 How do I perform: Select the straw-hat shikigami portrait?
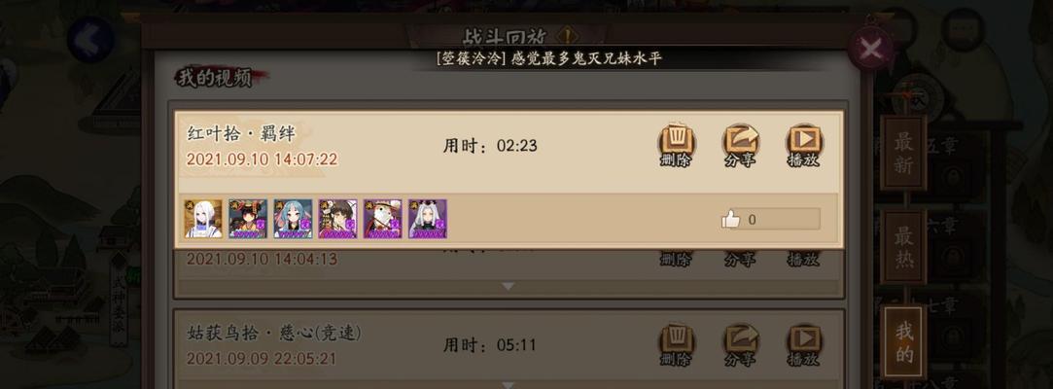pyautogui.click(x=383, y=219)
